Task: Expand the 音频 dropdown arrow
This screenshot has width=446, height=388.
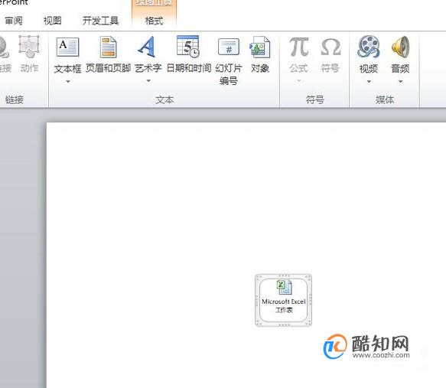Action: (400, 82)
